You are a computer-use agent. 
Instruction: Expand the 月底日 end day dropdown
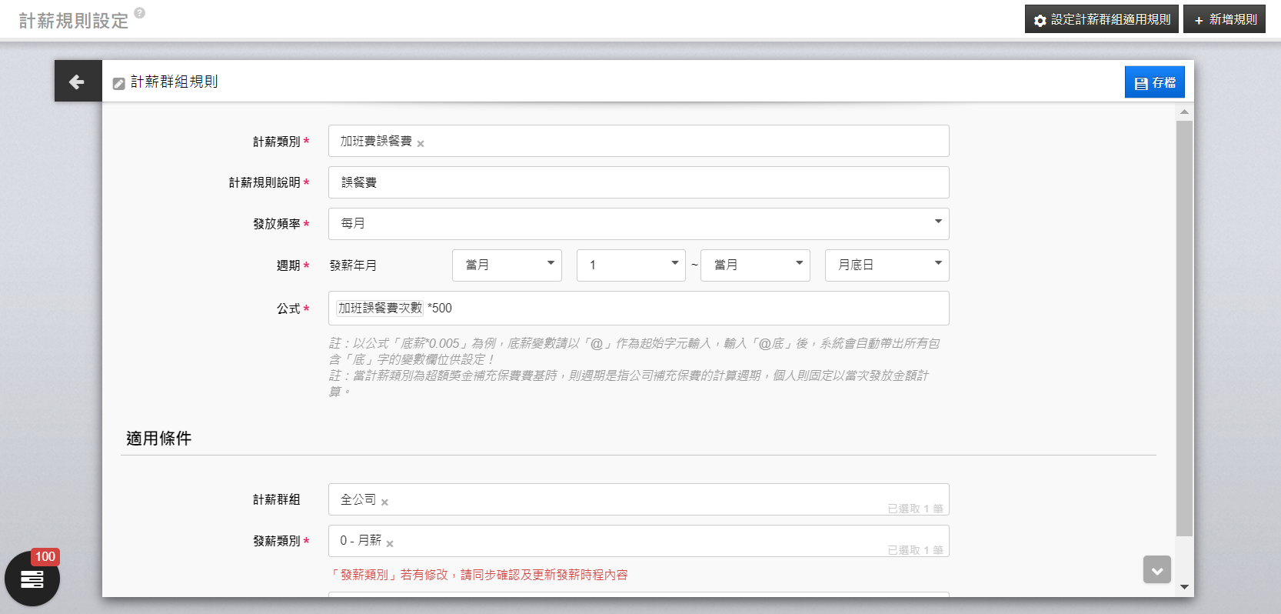(x=887, y=265)
